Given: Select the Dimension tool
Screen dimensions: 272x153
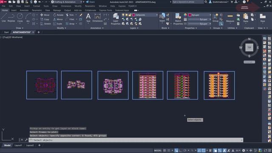Looking at the screenshot, I should [x=97, y=18].
